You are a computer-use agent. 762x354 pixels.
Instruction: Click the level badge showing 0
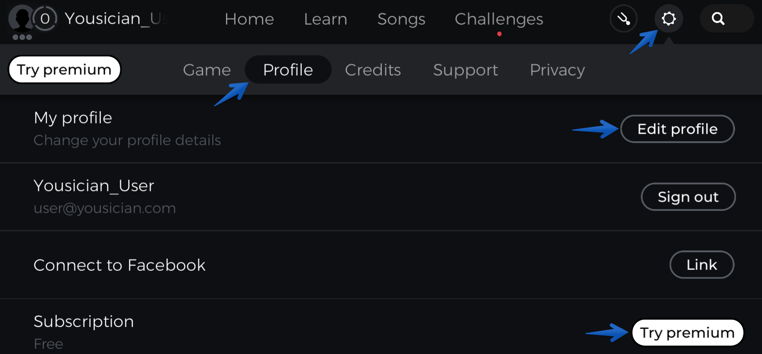point(45,19)
